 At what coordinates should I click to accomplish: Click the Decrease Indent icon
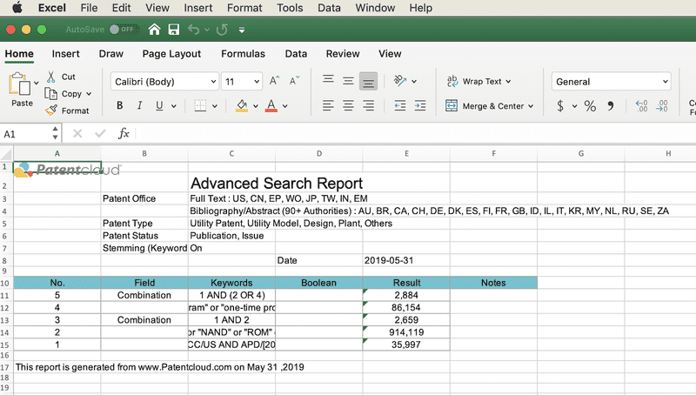(400, 105)
